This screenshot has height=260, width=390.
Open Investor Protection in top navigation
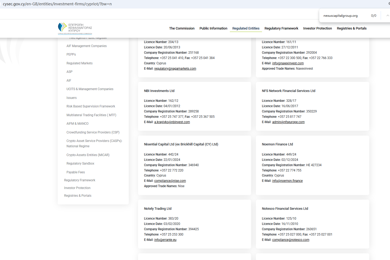pos(317,28)
